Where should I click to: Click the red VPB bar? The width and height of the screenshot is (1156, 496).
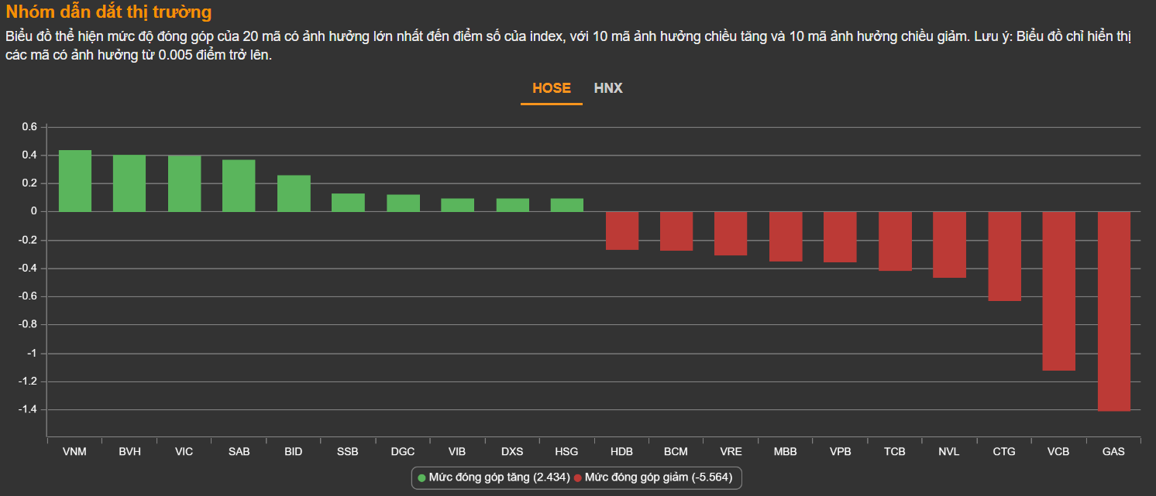point(840,237)
